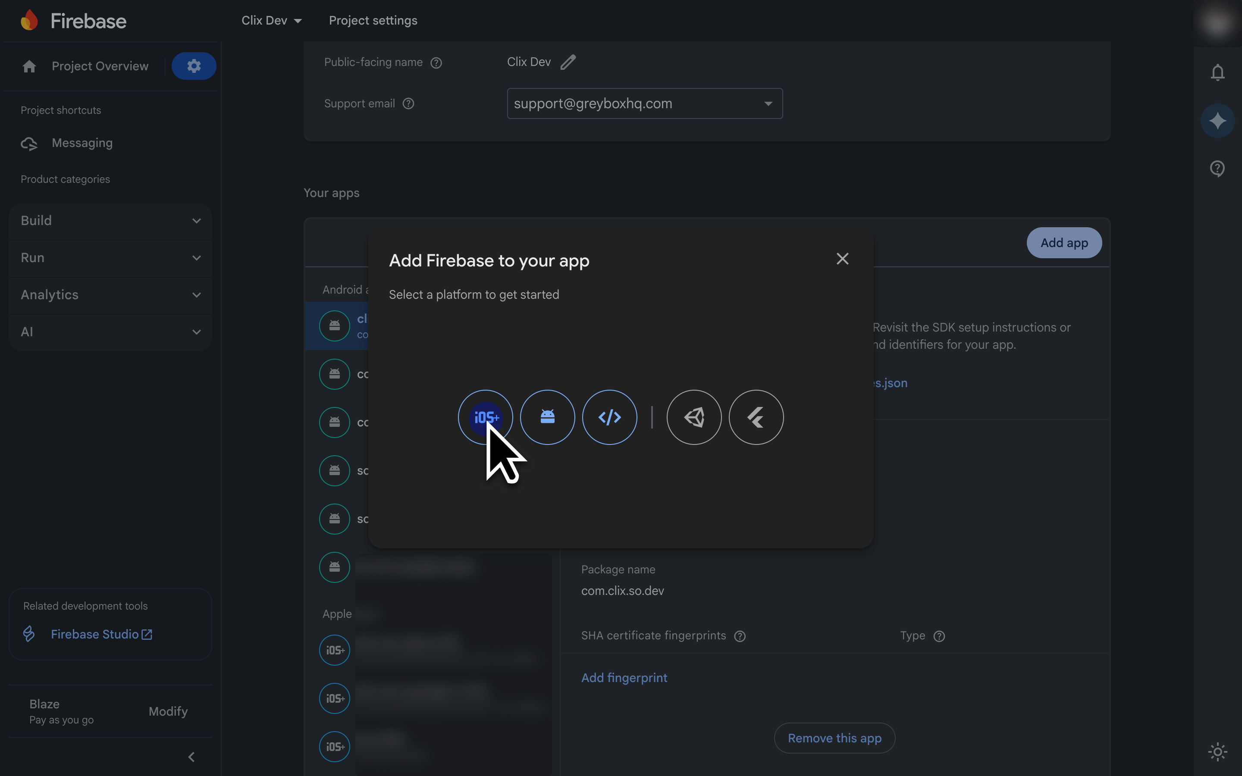
Task: Expand the Build category
Action: tap(109, 220)
